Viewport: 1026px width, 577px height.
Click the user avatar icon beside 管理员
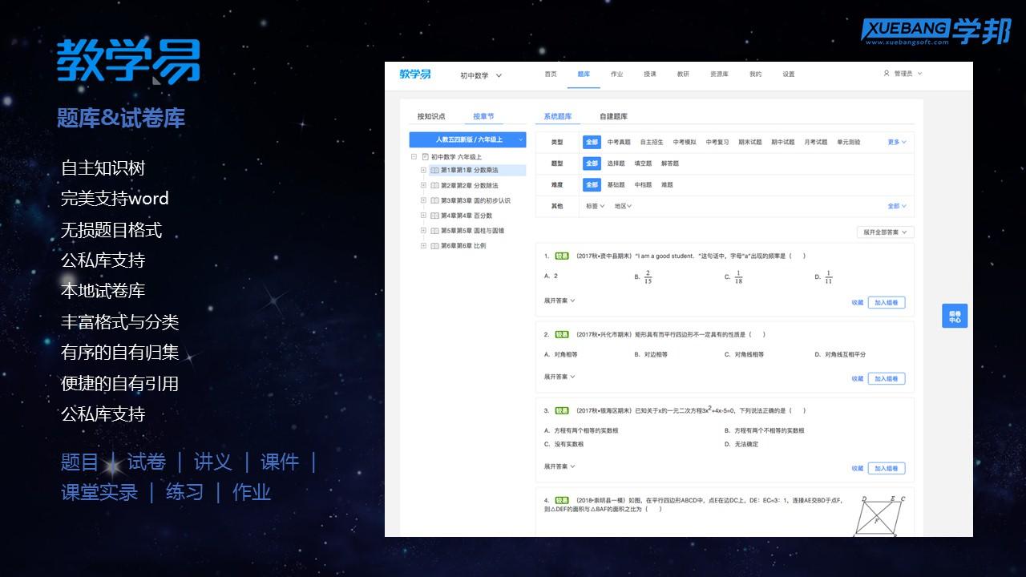(x=887, y=73)
